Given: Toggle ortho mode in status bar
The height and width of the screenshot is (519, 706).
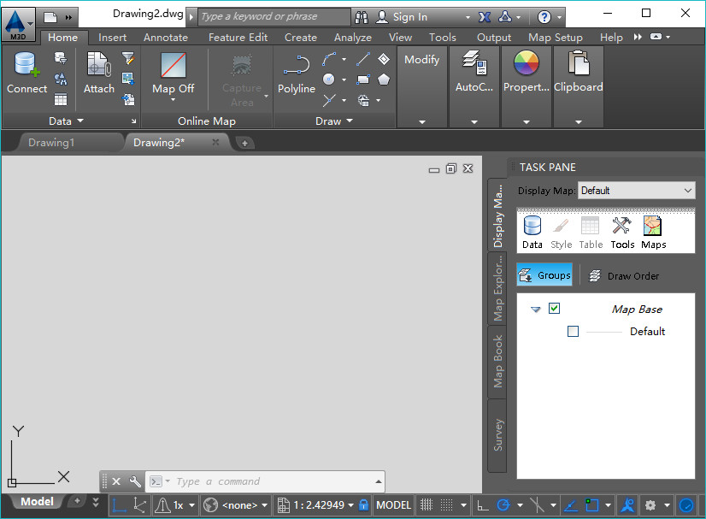Looking at the screenshot, I should coord(483,505).
